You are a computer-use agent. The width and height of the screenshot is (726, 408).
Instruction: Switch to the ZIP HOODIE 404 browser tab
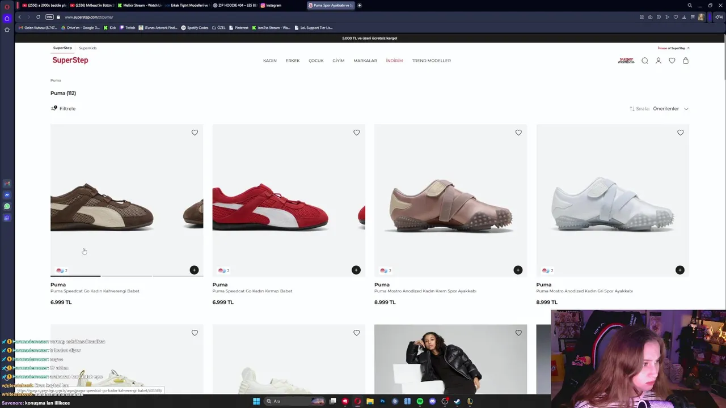(x=235, y=5)
